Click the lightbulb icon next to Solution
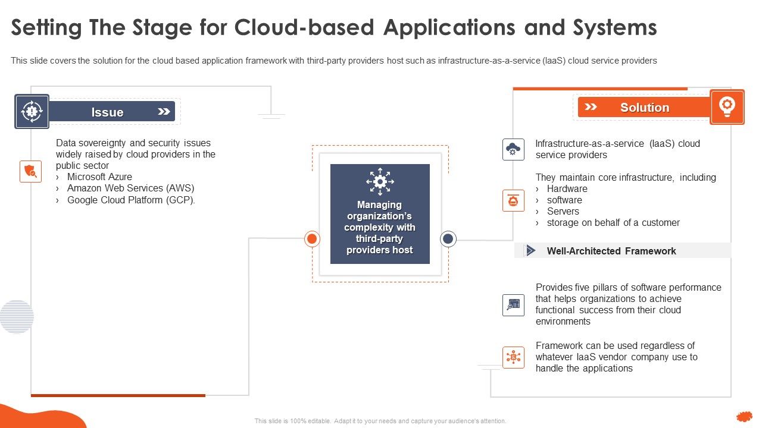 [x=727, y=107]
